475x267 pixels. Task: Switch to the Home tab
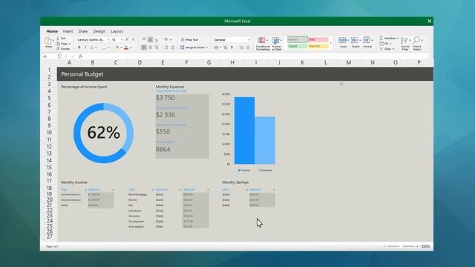coord(52,31)
